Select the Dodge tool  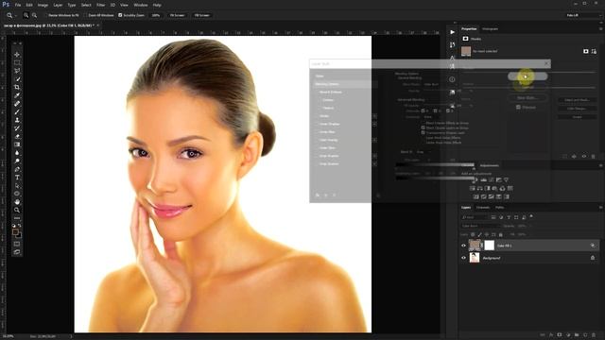pos(17,161)
